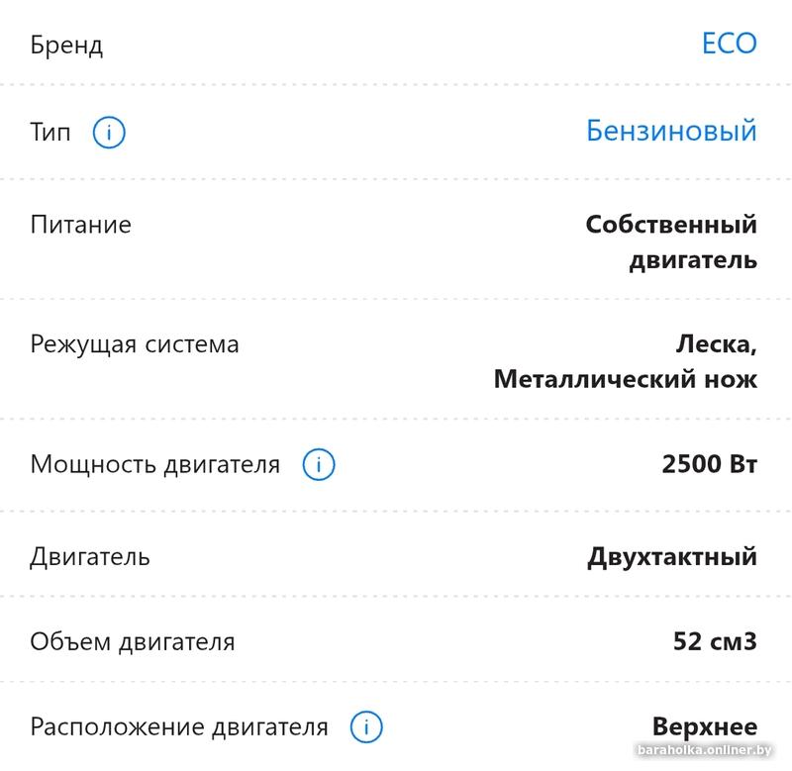Viewport: 792px width, 771px height.
Task: Select the Объем двигателя label
Action: (133, 641)
